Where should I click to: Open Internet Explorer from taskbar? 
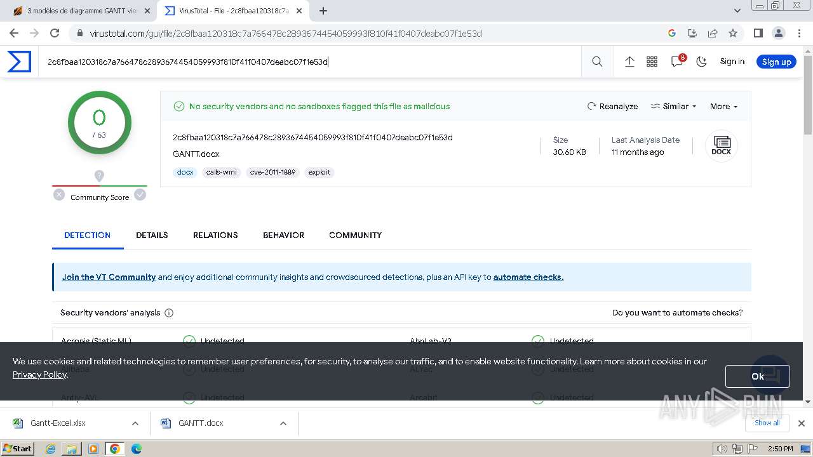coord(51,449)
